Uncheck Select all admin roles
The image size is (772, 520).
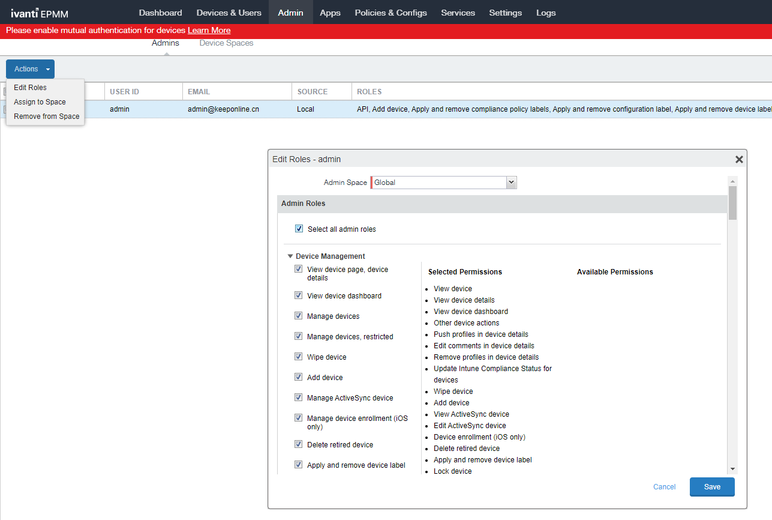[299, 229]
